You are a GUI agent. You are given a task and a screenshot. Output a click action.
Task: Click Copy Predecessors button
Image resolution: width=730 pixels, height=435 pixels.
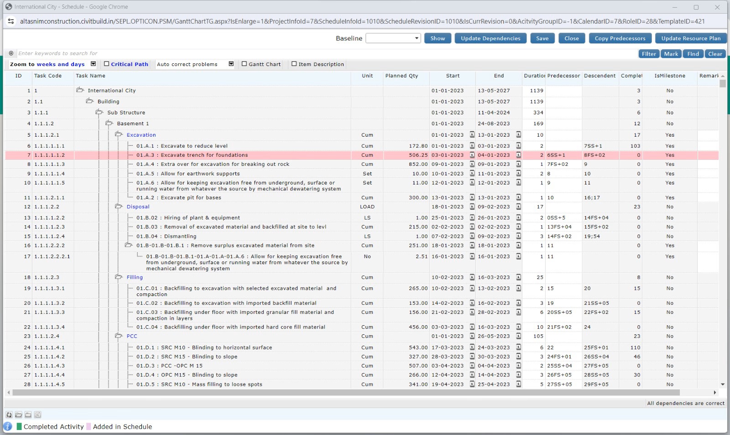coord(620,38)
